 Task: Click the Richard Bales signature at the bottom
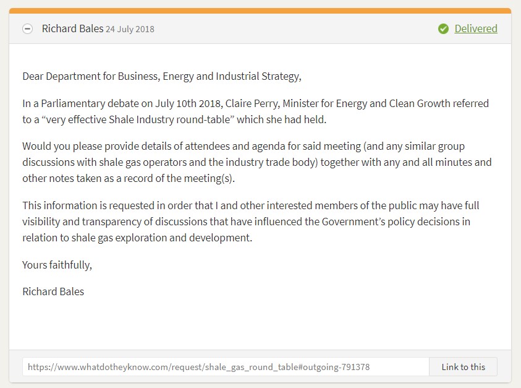point(53,291)
